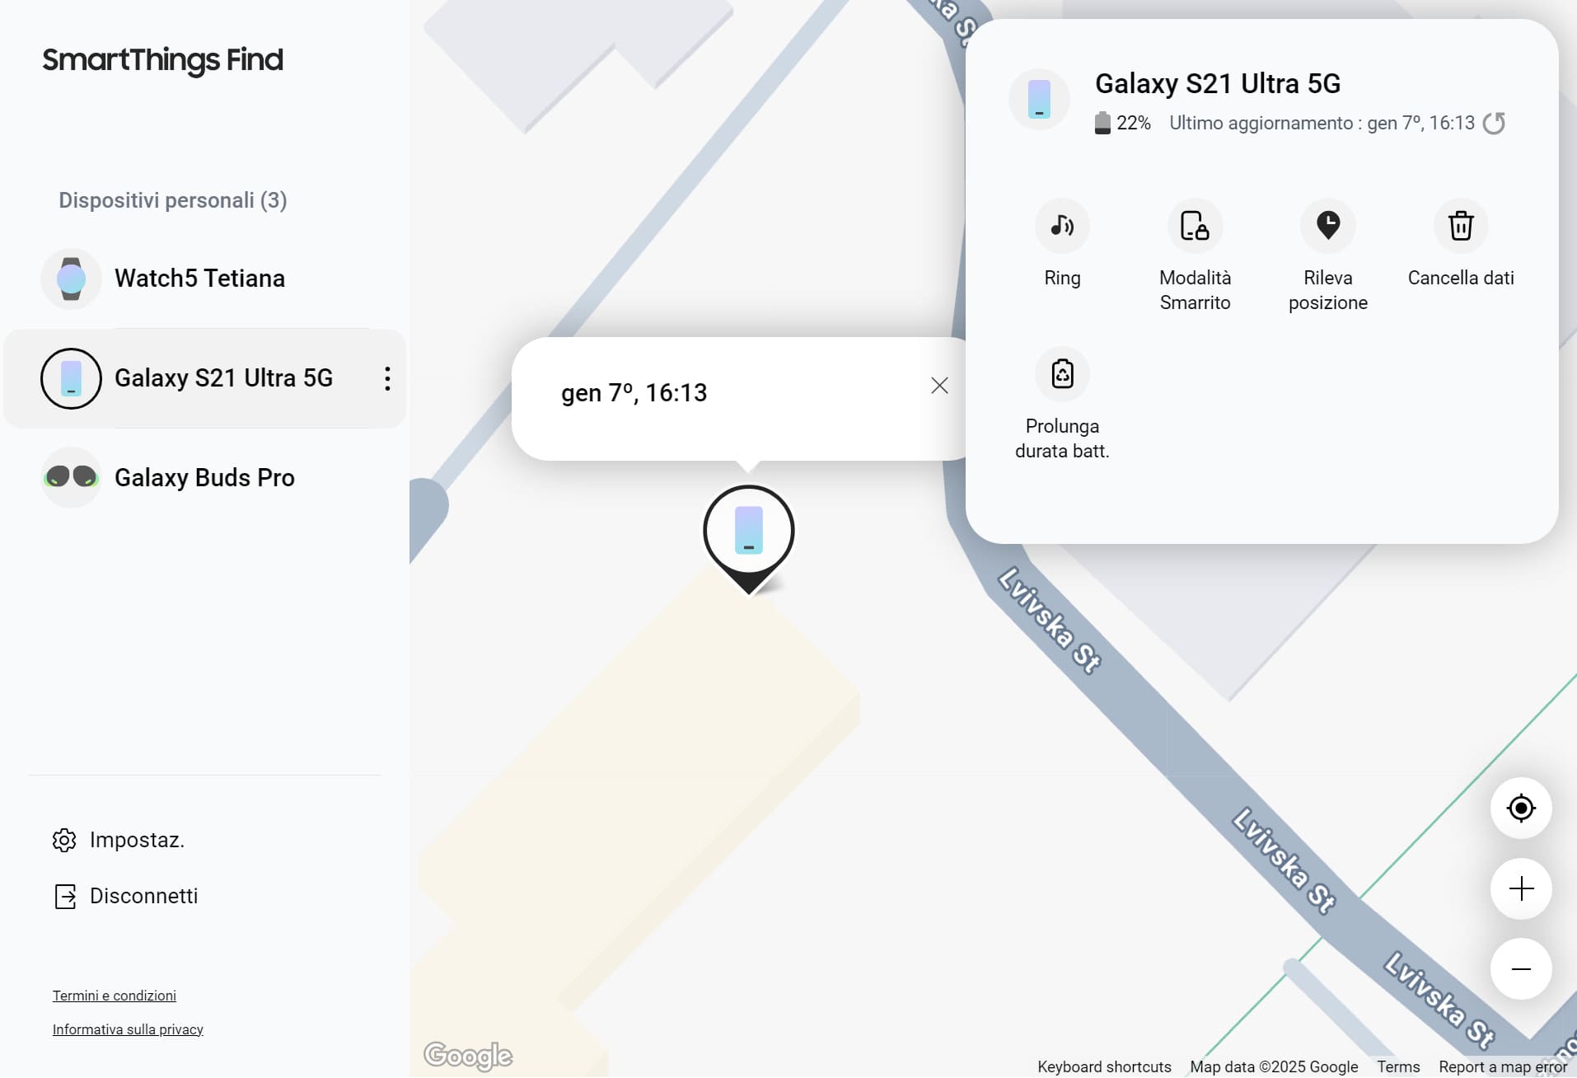The width and height of the screenshot is (1577, 1078).
Task: Click the Dispositivi personali (3) heading
Action: click(173, 201)
